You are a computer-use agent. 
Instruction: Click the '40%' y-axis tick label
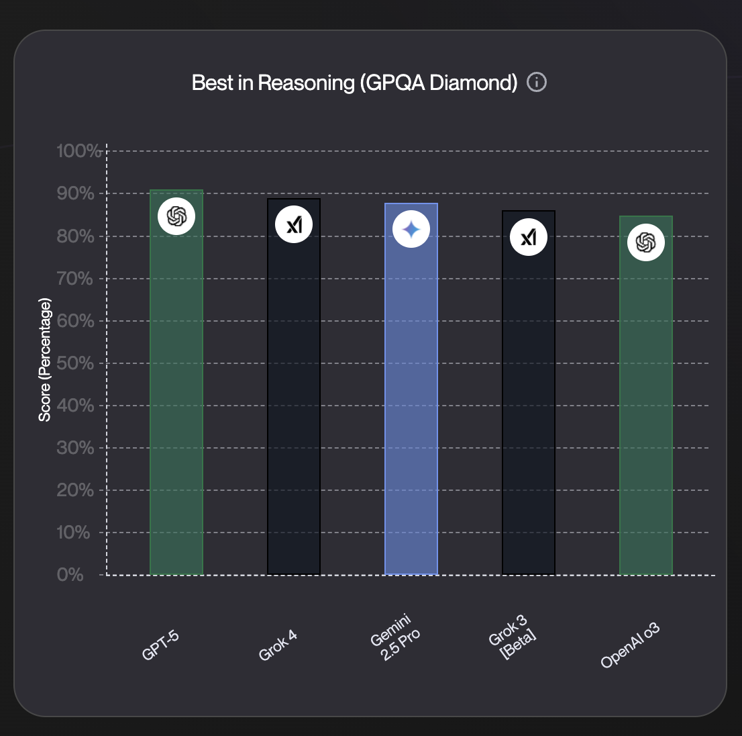point(75,406)
